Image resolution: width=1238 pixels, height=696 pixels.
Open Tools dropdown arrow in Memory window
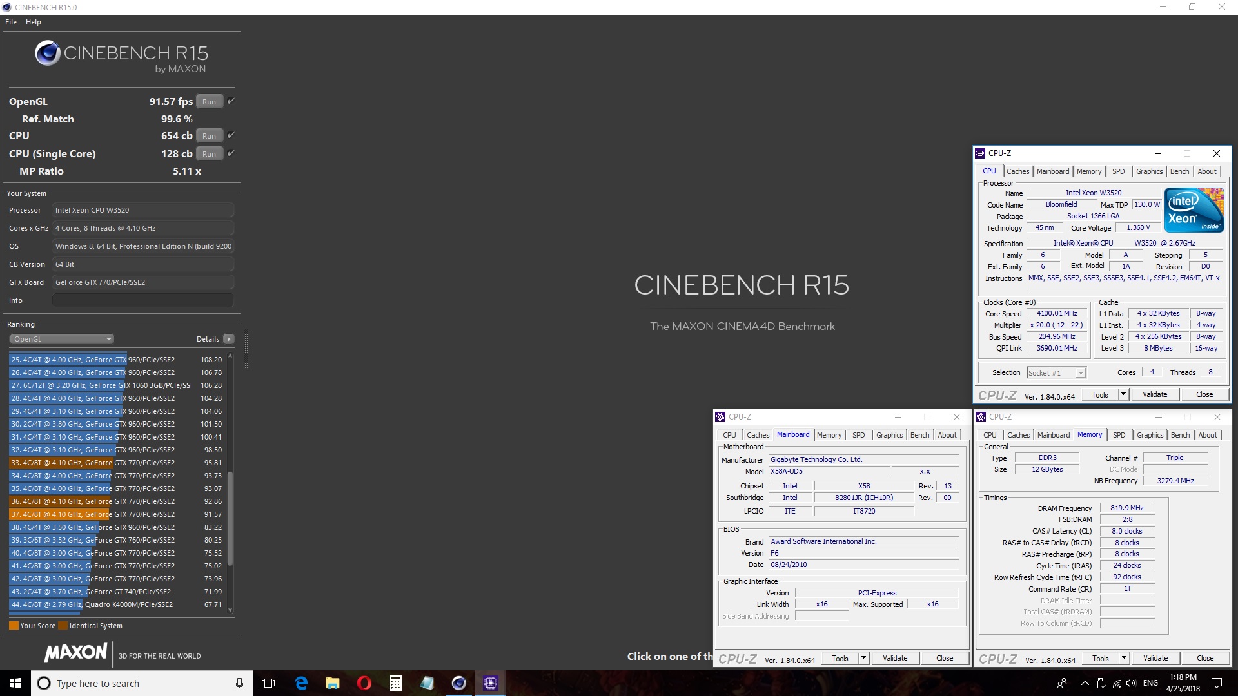[1124, 658]
